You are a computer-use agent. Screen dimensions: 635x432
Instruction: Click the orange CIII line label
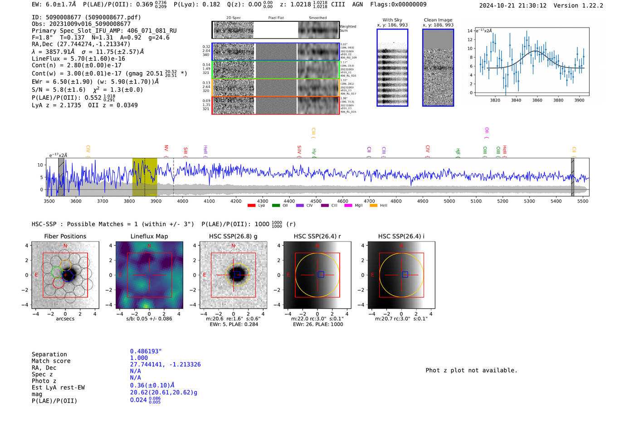click(313, 133)
